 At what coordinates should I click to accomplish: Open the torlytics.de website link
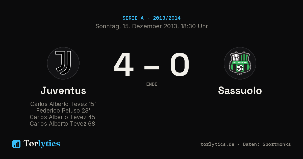(x=217, y=144)
